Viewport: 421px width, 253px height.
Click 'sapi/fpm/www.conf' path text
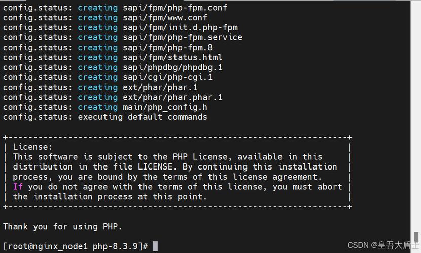165,17
